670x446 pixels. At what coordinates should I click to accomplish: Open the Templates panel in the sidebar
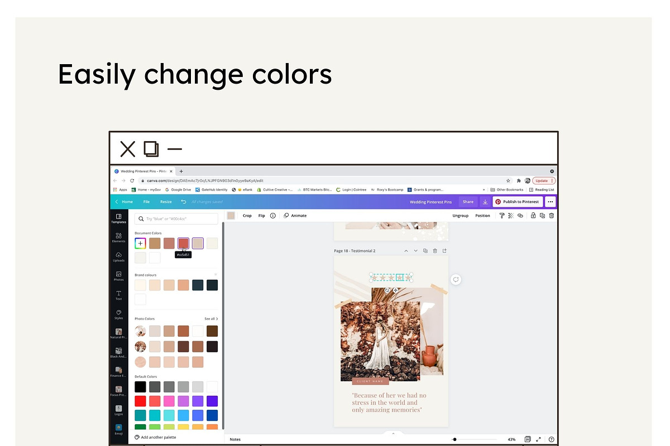click(118, 218)
